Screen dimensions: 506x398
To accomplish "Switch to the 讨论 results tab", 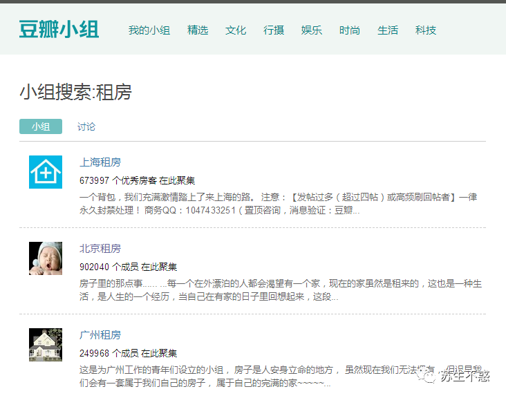I will 86,126.
